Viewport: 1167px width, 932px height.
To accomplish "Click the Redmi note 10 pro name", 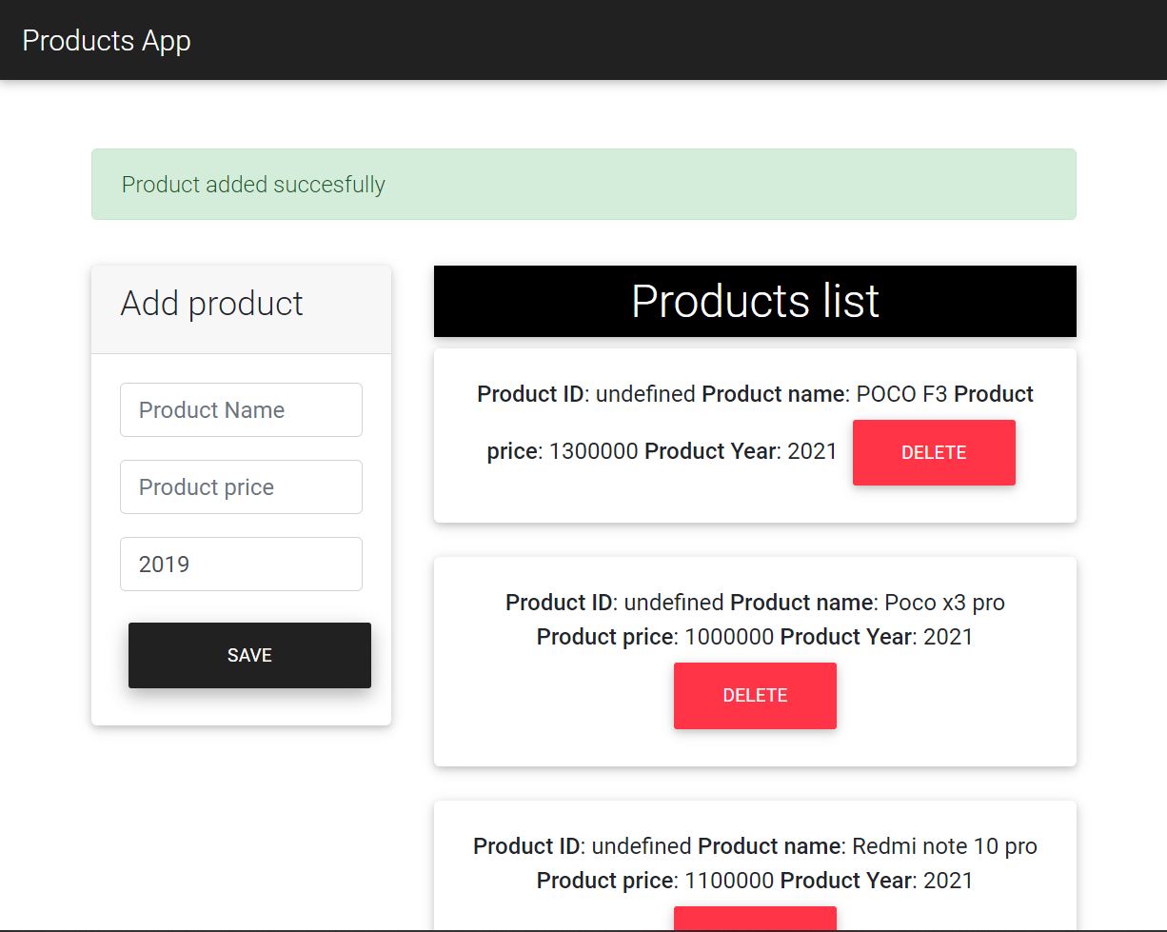I will [x=943, y=846].
